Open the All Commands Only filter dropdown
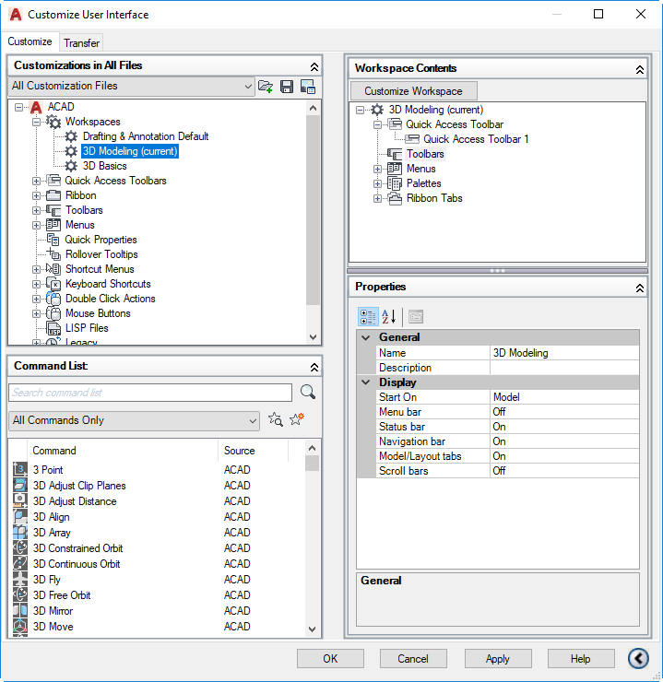The image size is (663, 682). (x=134, y=420)
